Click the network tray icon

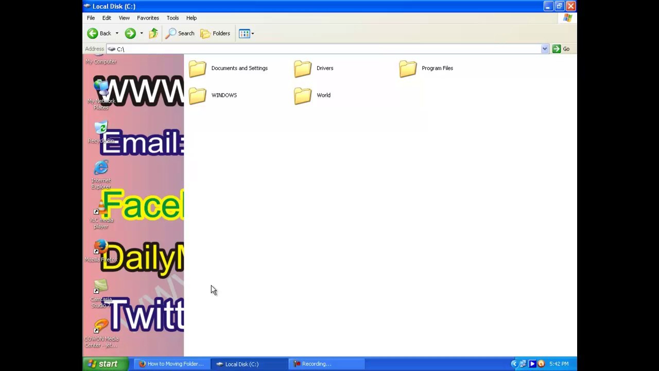click(x=523, y=364)
